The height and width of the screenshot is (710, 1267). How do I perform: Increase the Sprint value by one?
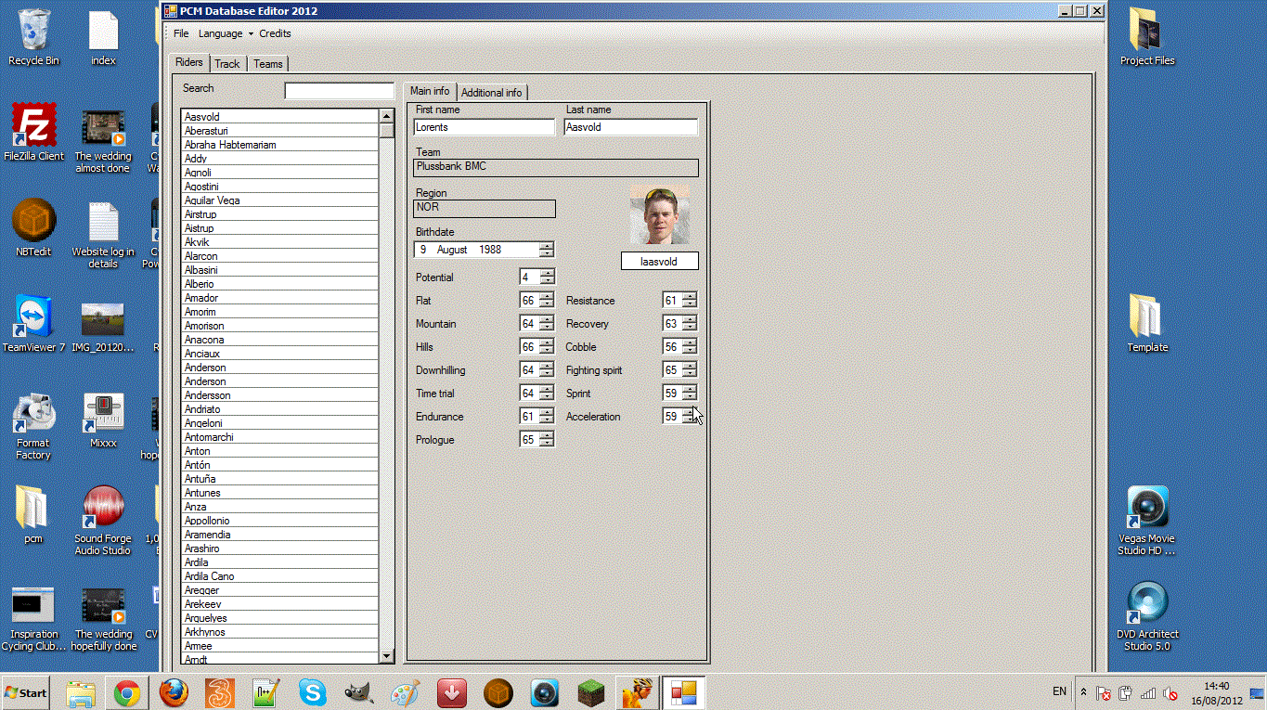689,390
